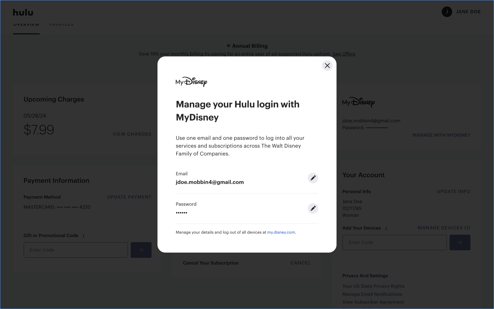Click the background card email jdoe.mobbin4@gmail.com
This screenshot has width=494, height=309.
coord(371,121)
